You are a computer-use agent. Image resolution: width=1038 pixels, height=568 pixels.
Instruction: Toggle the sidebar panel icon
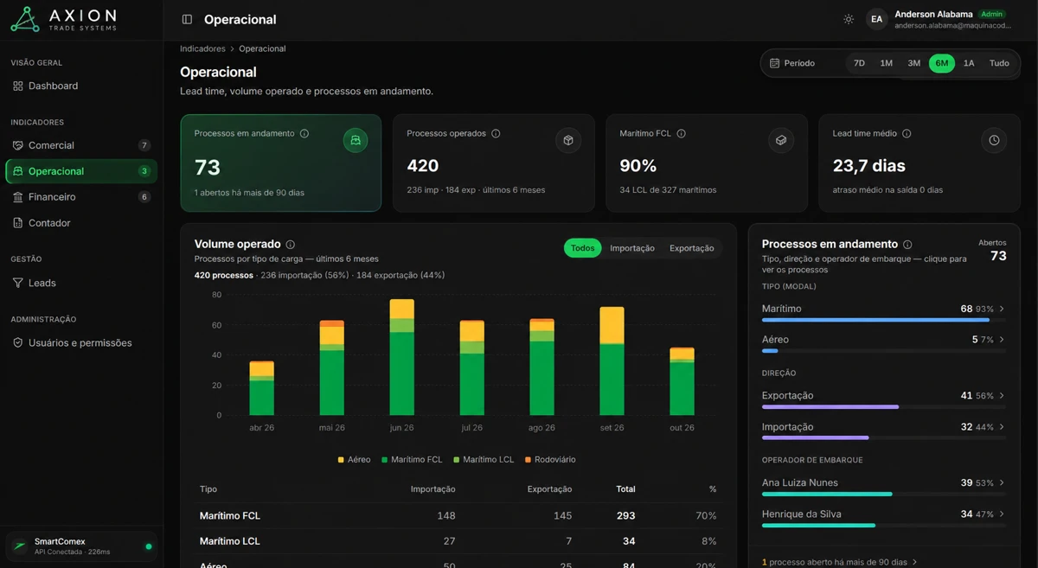point(187,19)
